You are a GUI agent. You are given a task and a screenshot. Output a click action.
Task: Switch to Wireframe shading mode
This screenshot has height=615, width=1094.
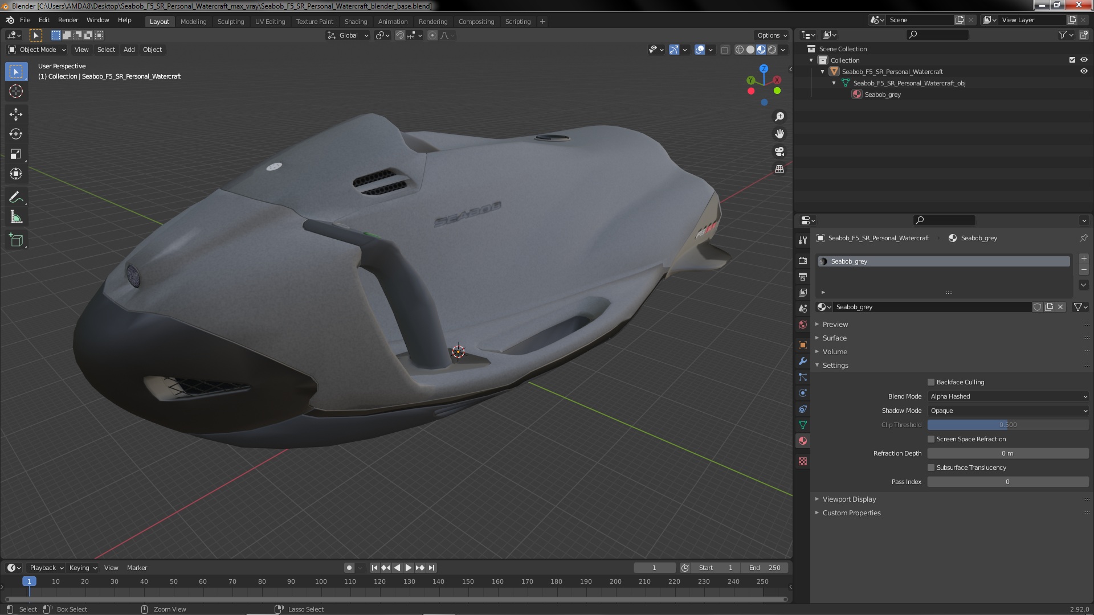pos(740,50)
